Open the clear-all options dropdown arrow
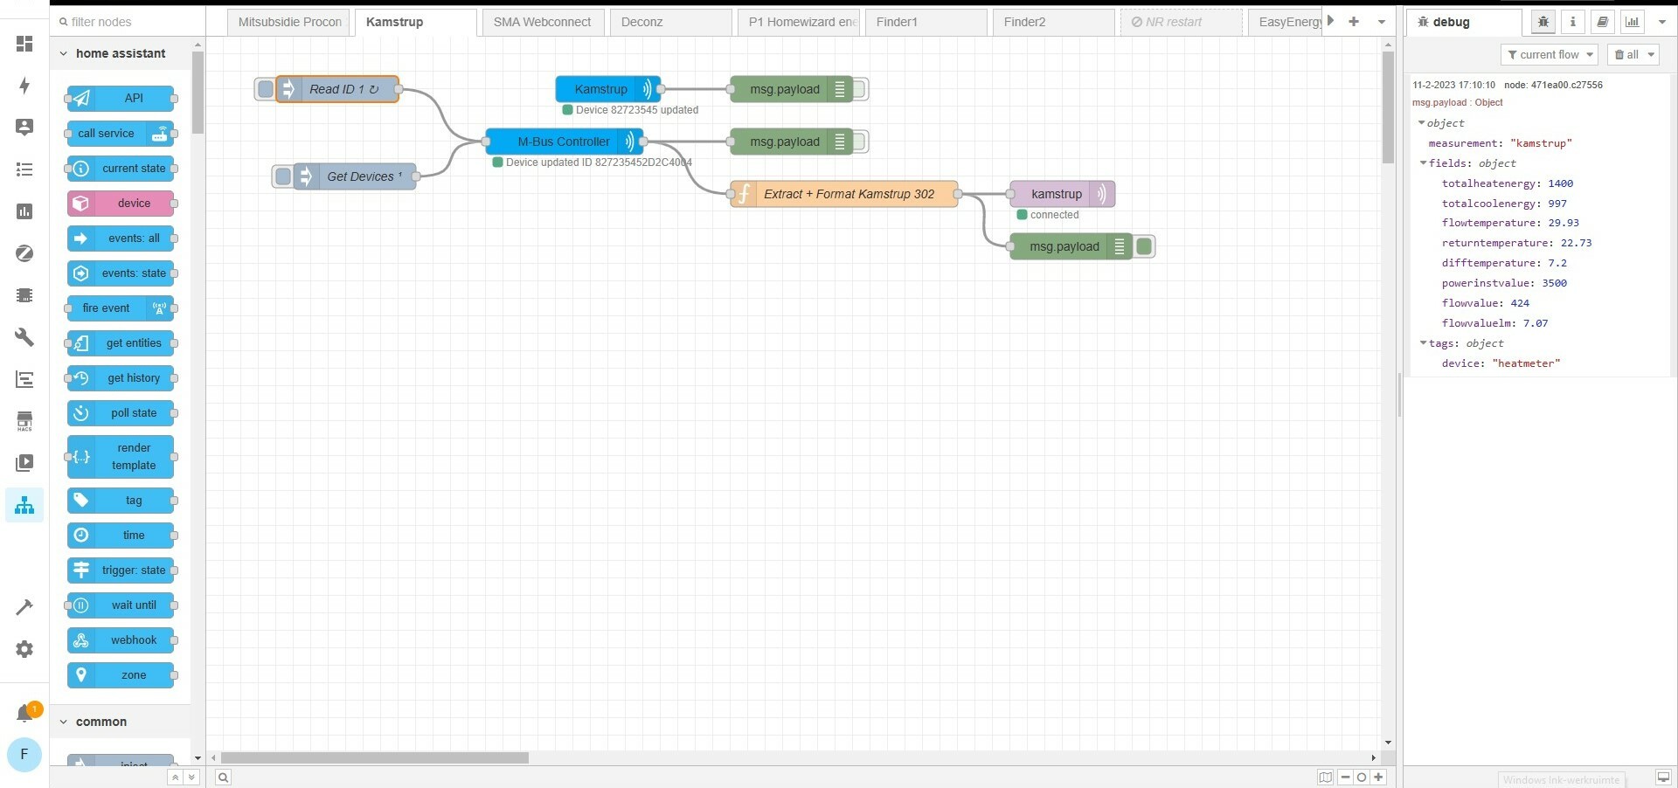The image size is (1678, 788). pyautogui.click(x=1651, y=54)
